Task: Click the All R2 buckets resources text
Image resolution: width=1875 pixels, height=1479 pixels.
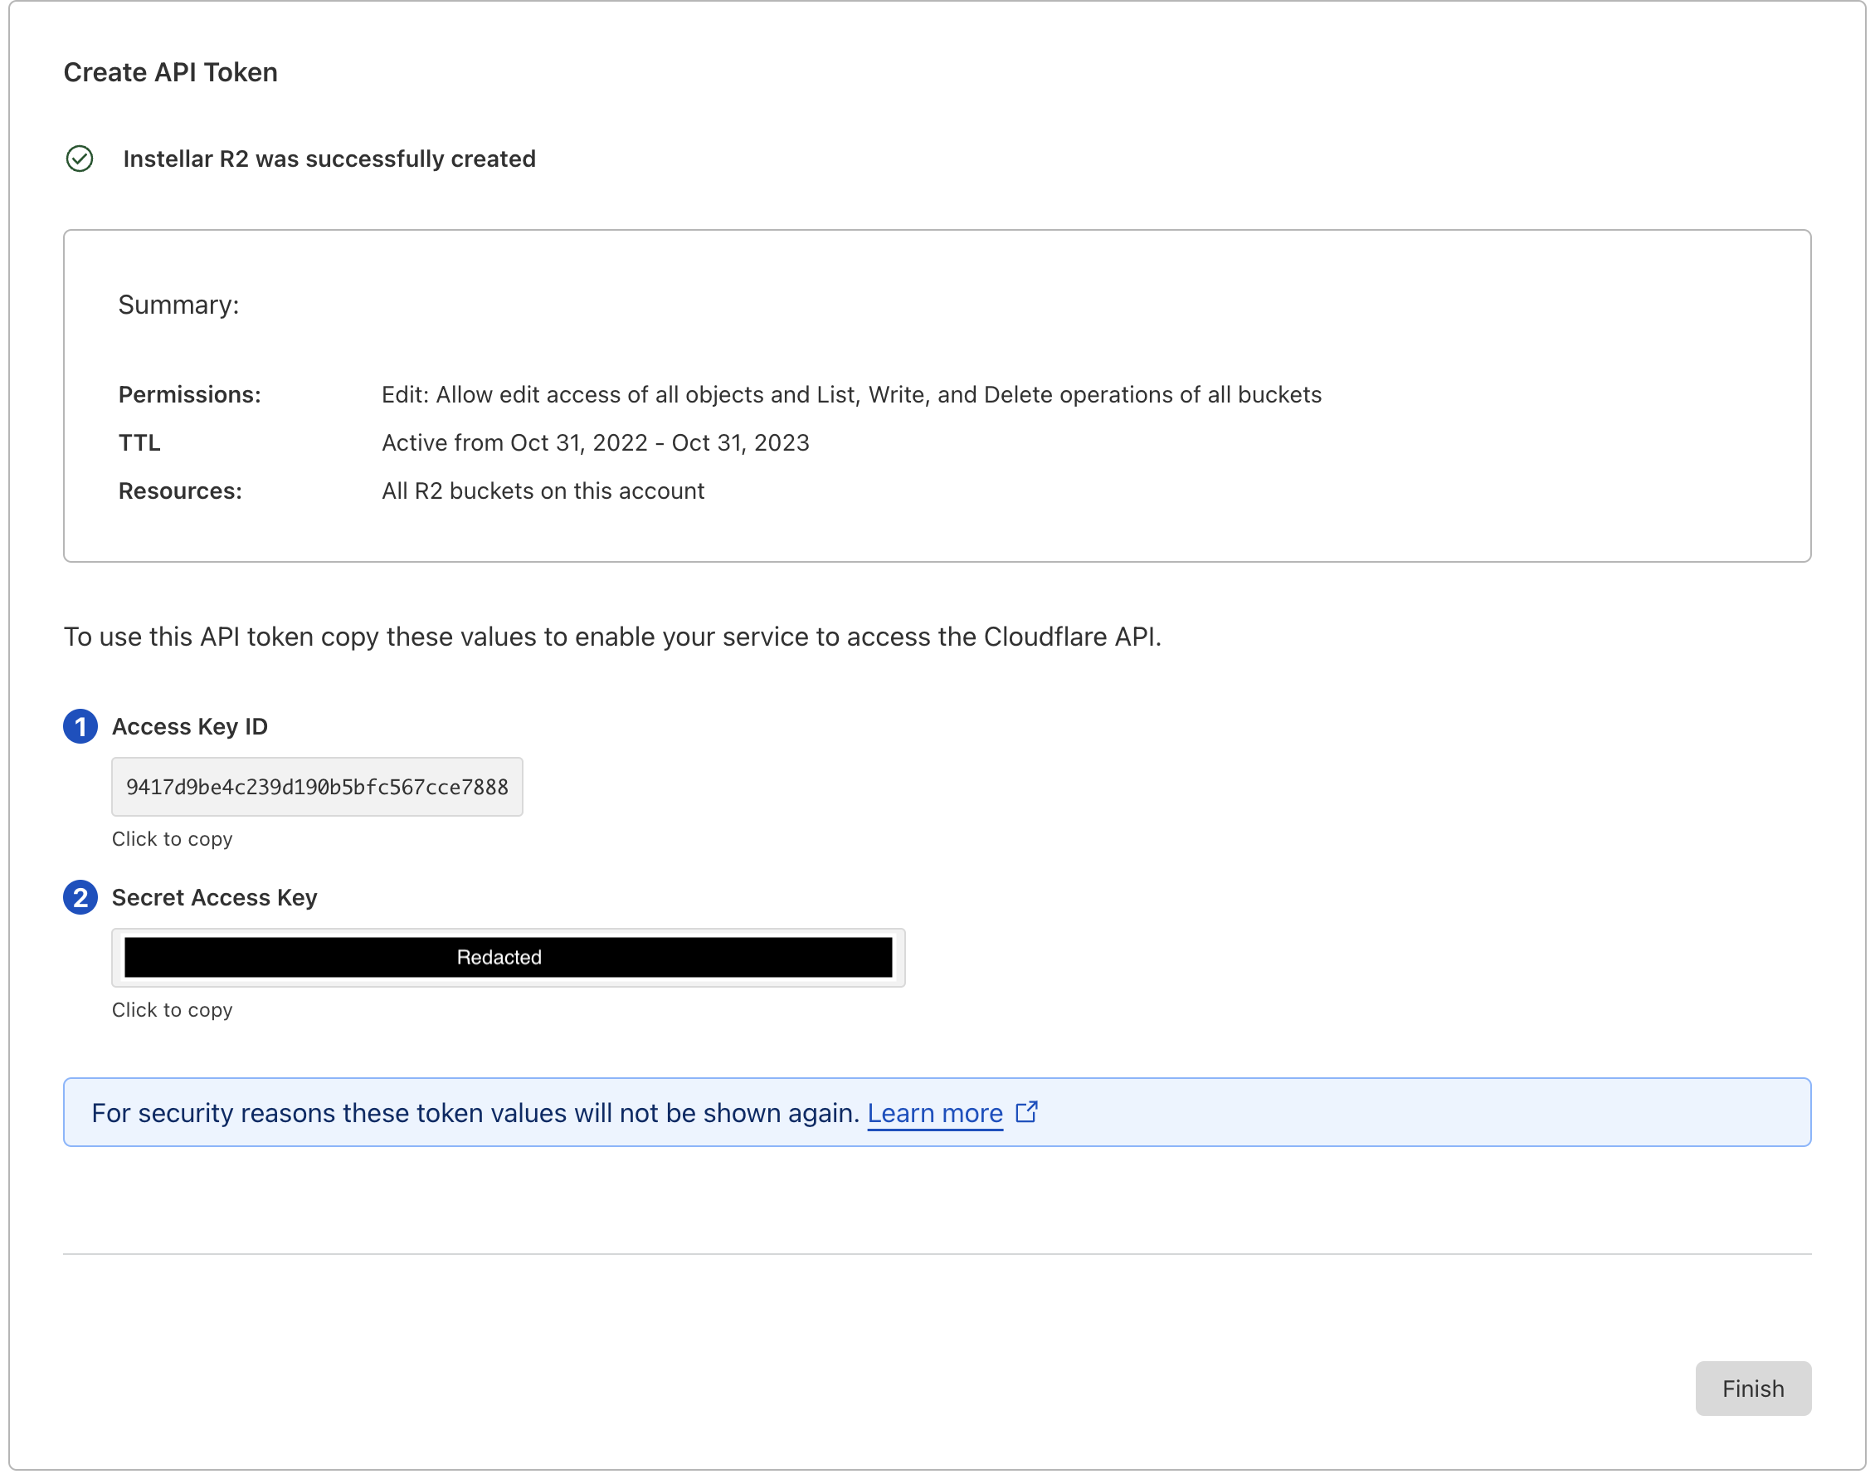Action: coord(543,491)
